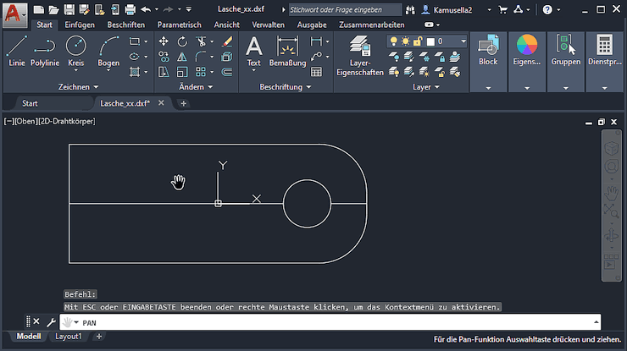Activate the Bogen arc tool

(x=108, y=51)
